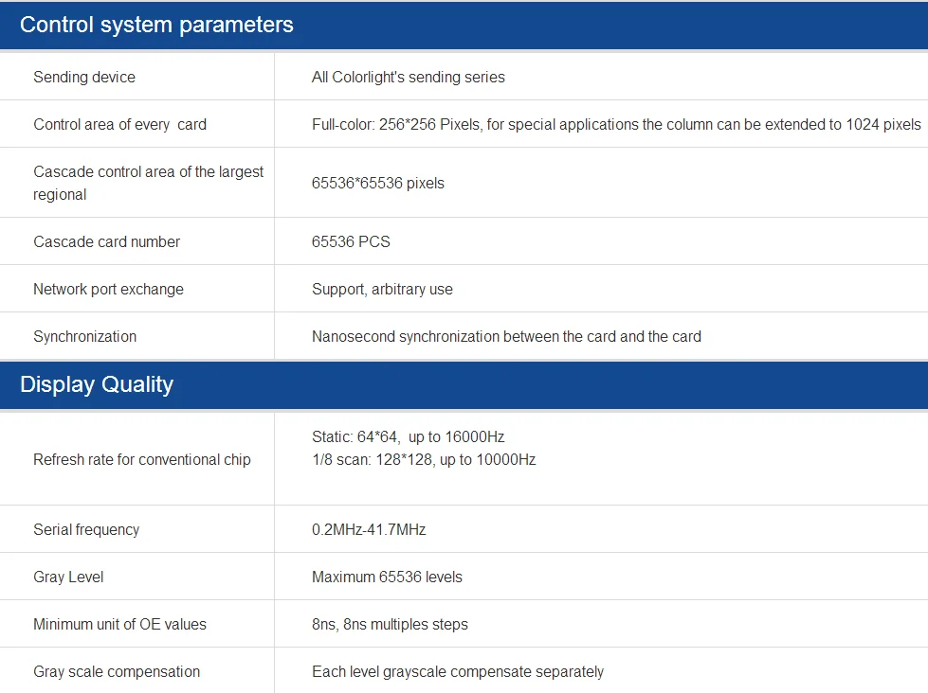Click the 1/8 scan 128*128 line
Image resolution: width=928 pixels, height=693 pixels.
click(x=424, y=460)
